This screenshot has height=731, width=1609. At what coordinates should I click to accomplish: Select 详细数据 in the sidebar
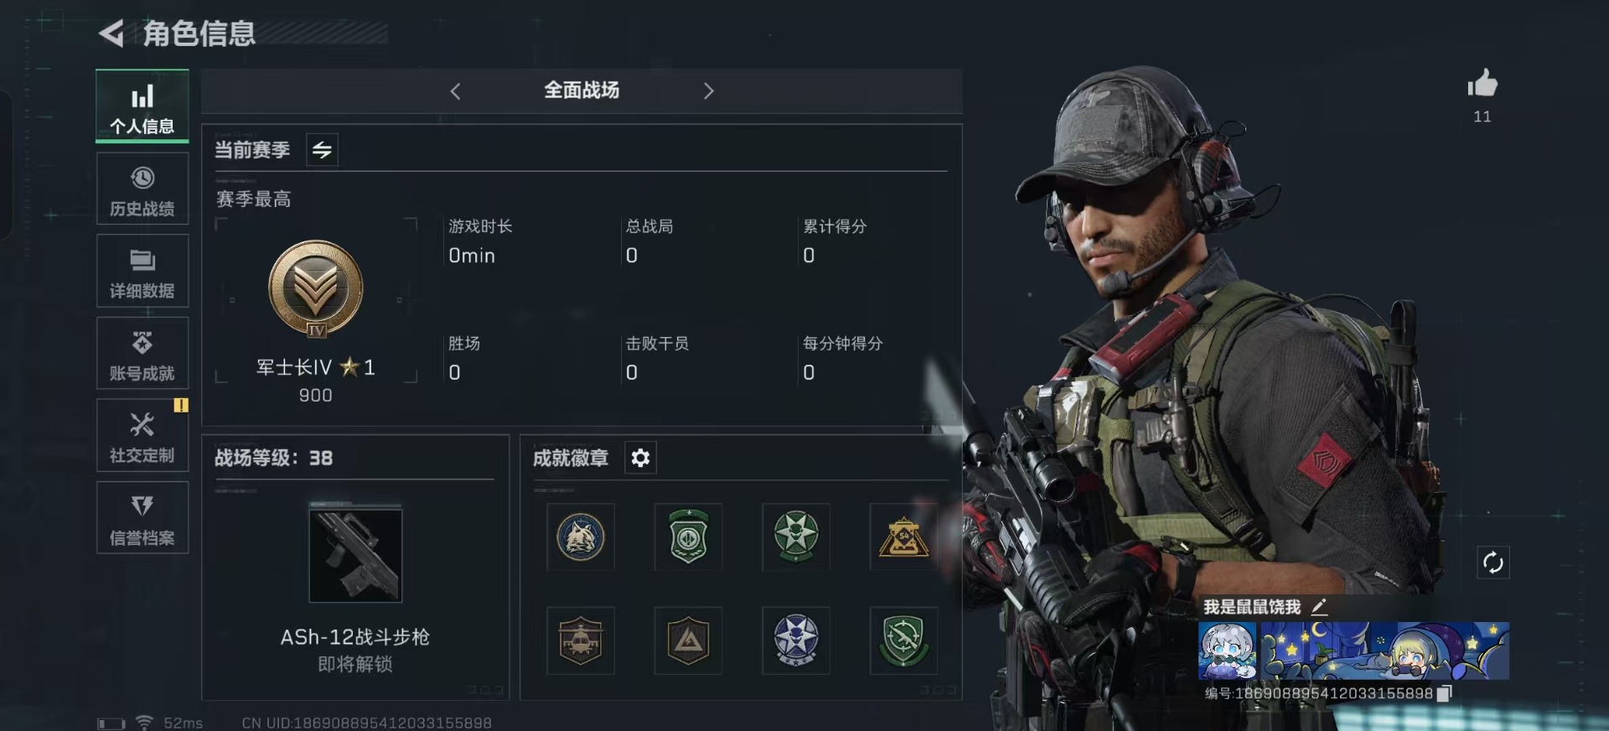142,271
